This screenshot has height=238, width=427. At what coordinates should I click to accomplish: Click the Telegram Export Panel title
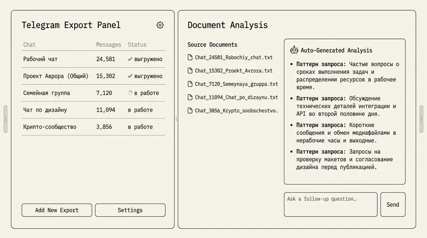pyautogui.click(x=71, y=25)
